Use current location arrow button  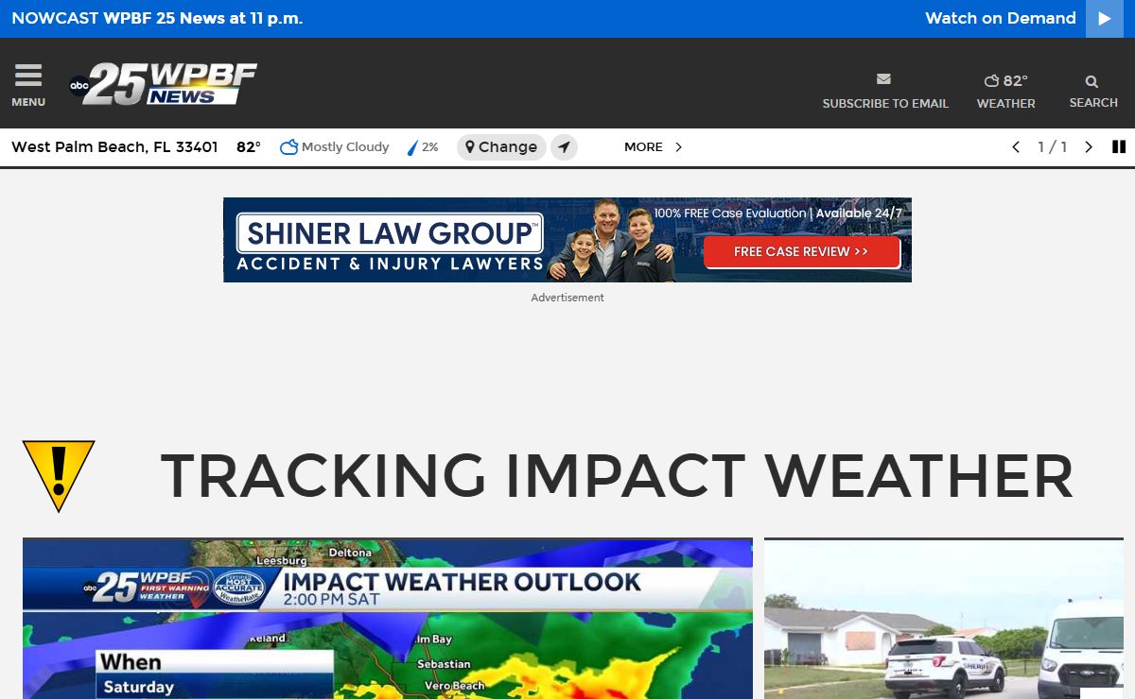coord(564,147)
